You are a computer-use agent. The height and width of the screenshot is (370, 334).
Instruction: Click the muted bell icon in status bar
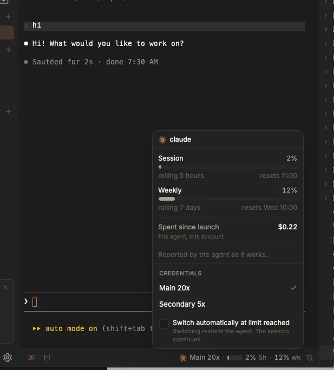(x=310, y=358)
